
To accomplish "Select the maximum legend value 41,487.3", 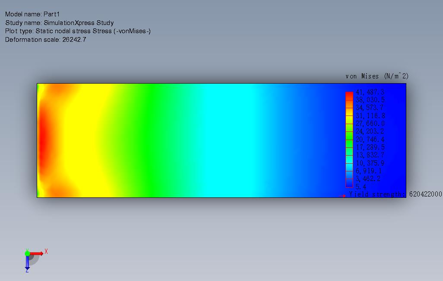I will [x=370, y=92].
